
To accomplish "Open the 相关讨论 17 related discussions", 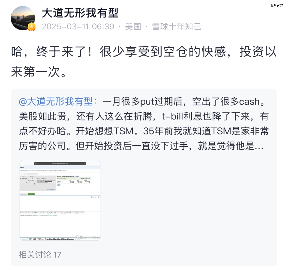I will coord(40,255).
